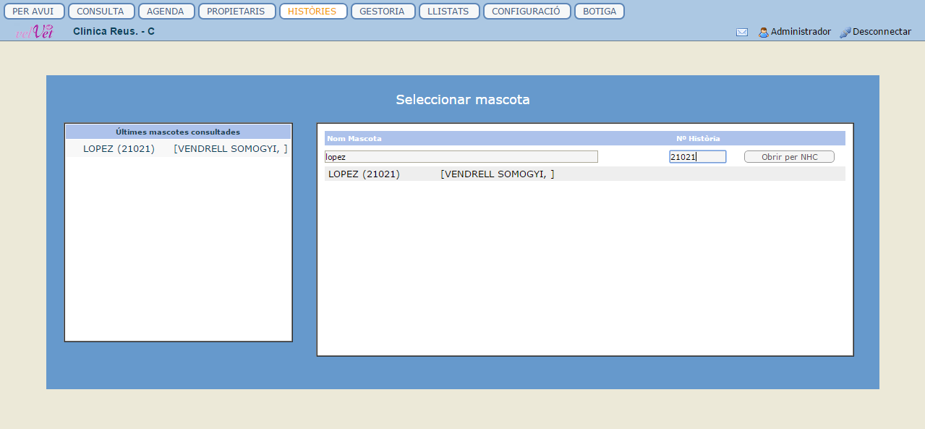Click the Administrador link text
This screenshot has width=925, height=429.
[x=801, y=32]
